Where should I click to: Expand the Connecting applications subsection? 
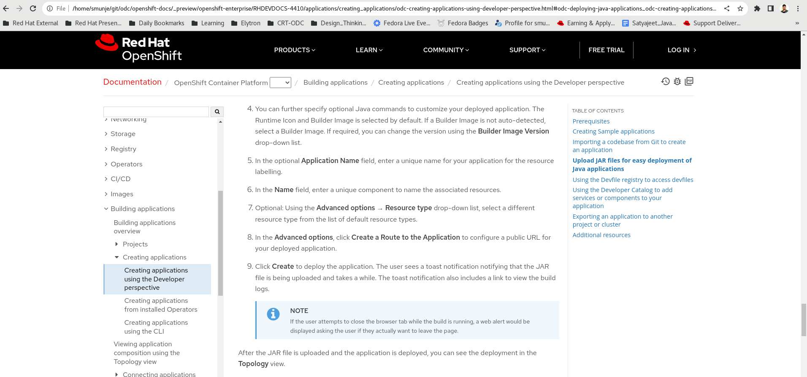pyautogui.click(x=155, y=374)
